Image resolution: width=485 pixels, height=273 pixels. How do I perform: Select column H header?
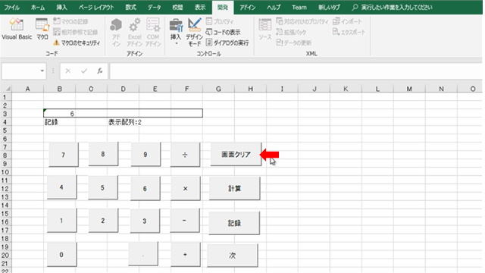[x=250, y=89]
